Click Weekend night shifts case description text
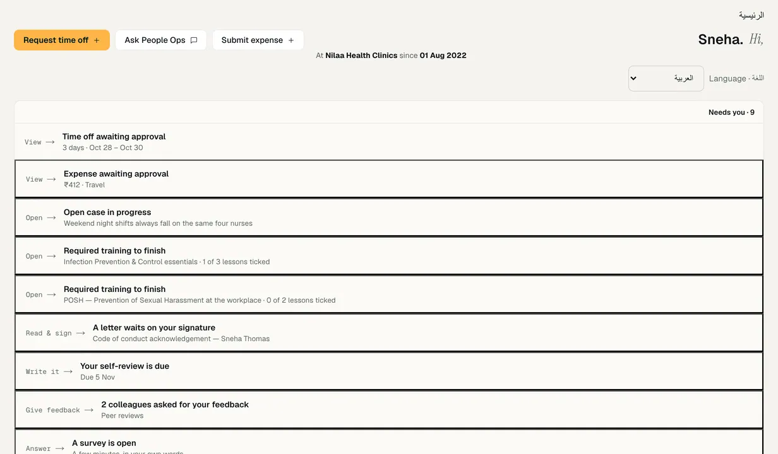 (158, 223)
